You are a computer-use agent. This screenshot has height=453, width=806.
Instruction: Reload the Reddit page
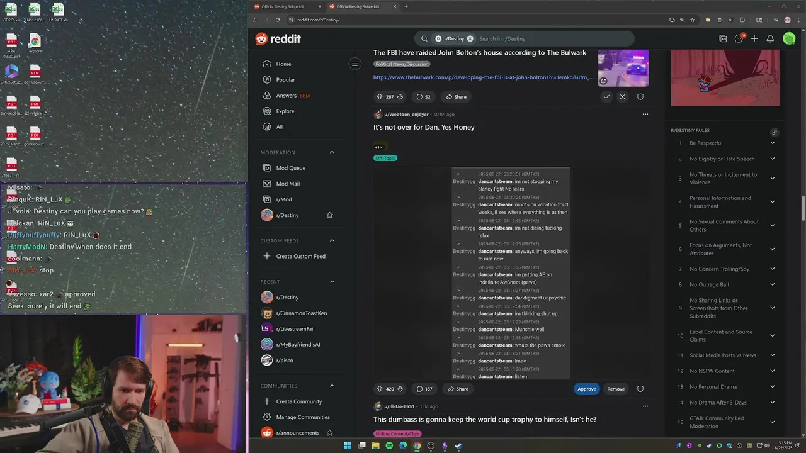[276, 20]
